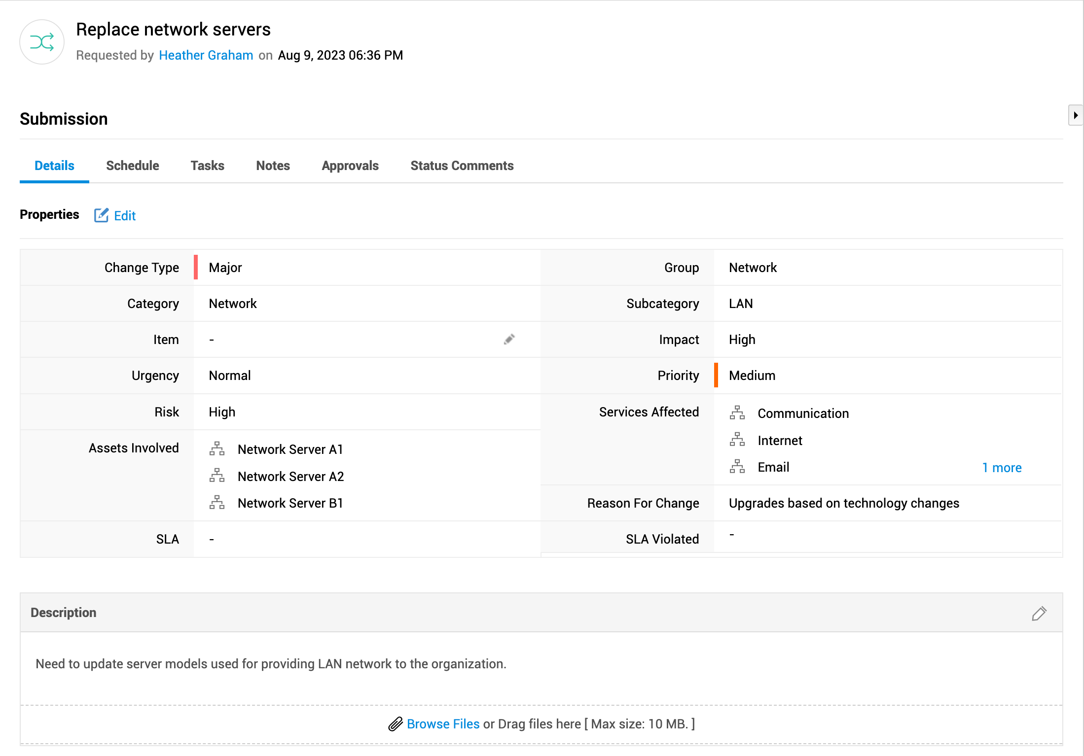
Task: Click the red Change Type color bar
Action: [196, 267]
